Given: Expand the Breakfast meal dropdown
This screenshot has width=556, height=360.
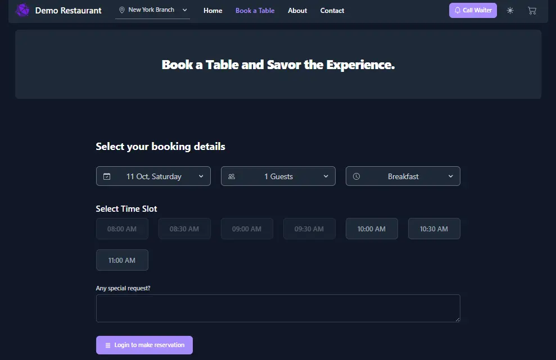Looking at the screenshot, I should 403,176.
